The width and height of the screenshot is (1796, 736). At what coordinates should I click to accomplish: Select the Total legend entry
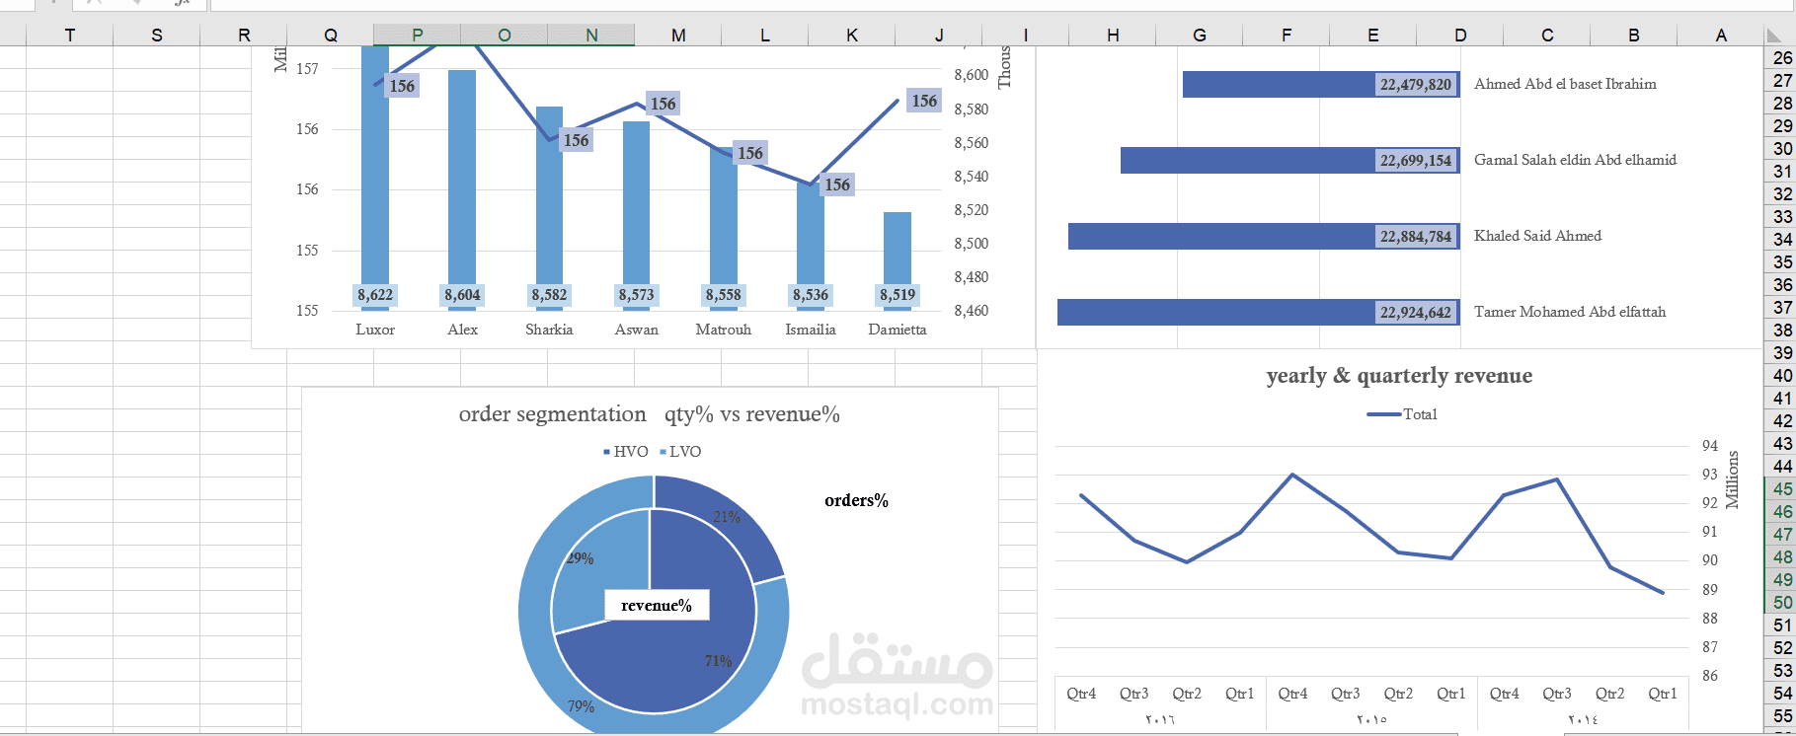(1402, 414)
